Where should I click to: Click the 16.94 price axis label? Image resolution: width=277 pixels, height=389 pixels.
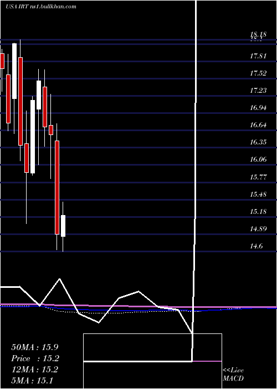click(258, 108)
